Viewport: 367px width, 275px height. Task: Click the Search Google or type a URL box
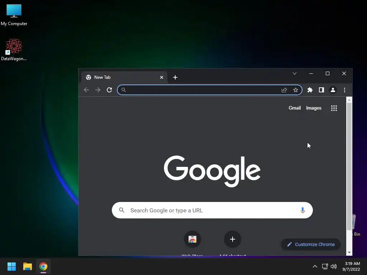coord(212,210)
